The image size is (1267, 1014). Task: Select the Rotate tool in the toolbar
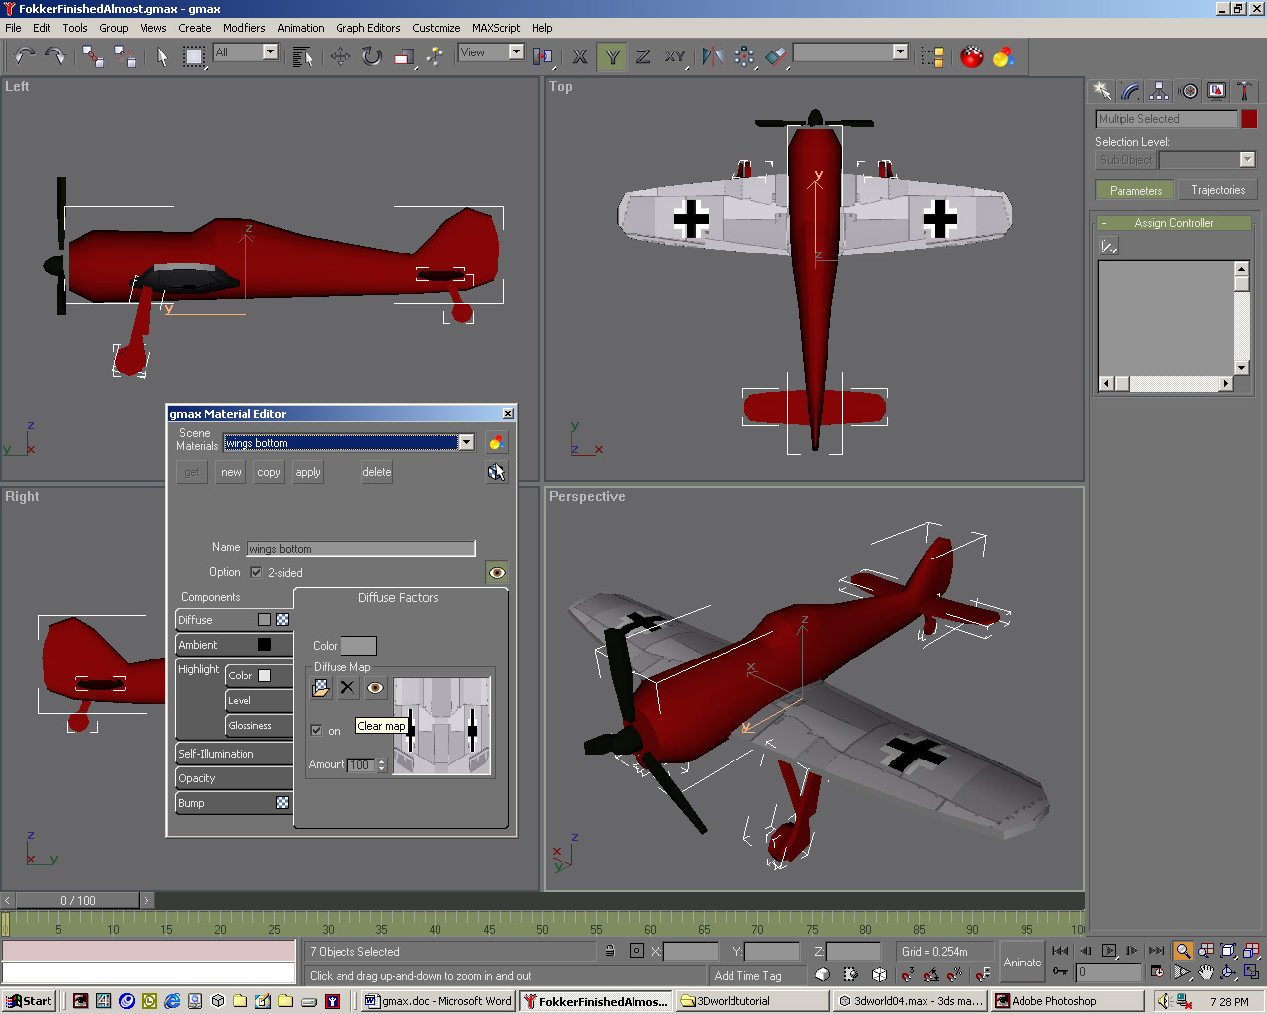pyautogui.click(x=371, y=56)
